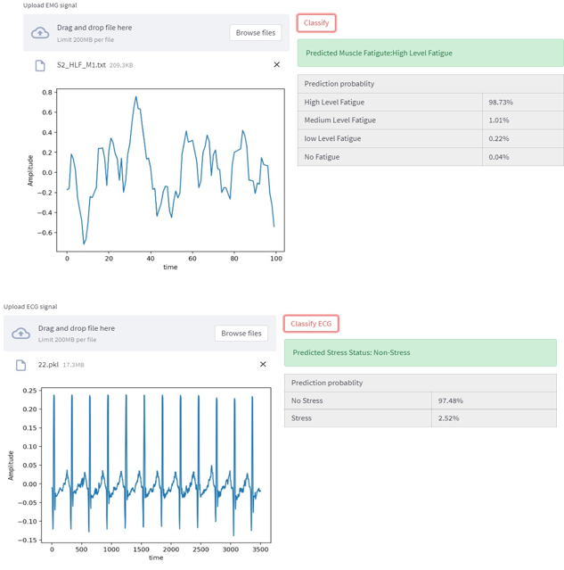Click the cloud upload icon in ECG dropzone
The height and width of the screenshot is (570, 564).
(x=21, y=334)
